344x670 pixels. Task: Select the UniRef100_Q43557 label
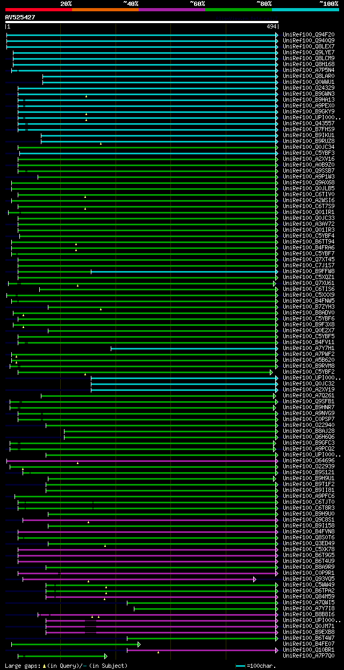coord(309,123)
